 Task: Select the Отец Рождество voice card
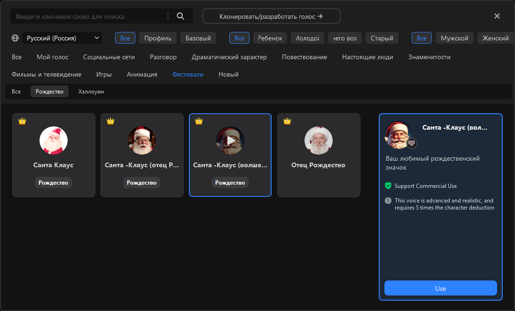[x=319, y=155]
